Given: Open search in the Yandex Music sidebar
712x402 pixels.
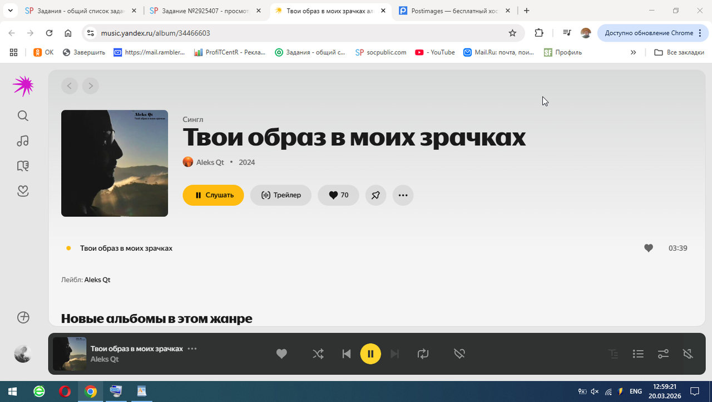Looking at the screenshot, I should pos(22,116).
